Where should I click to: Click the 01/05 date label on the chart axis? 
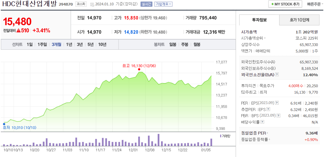coord(206,150)
